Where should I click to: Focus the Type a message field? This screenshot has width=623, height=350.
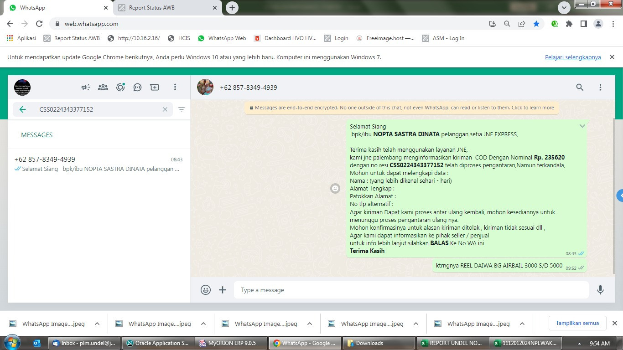pos(411,290)
